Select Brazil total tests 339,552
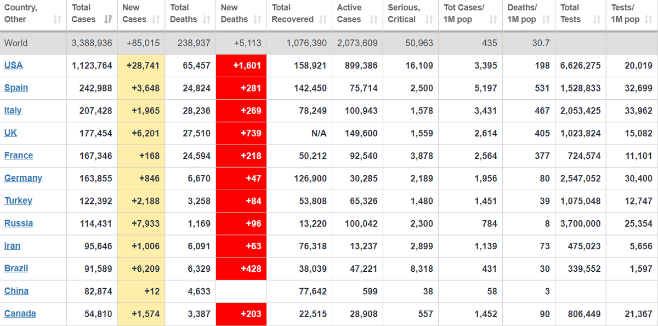 tap(583, 268)
